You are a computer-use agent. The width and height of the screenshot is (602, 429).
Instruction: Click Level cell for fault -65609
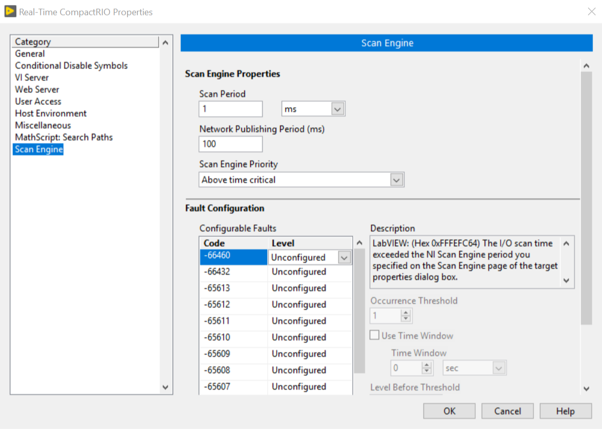(x=310, y=354)
